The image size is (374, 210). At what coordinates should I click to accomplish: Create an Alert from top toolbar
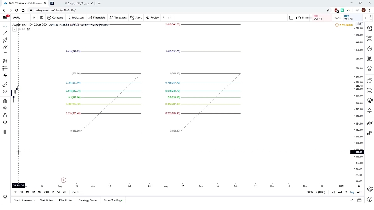point(136,17)
